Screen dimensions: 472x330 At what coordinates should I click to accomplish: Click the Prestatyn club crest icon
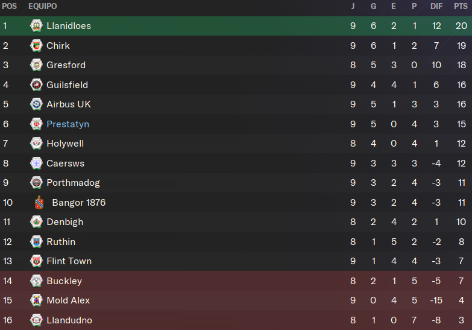pos(36,124)
